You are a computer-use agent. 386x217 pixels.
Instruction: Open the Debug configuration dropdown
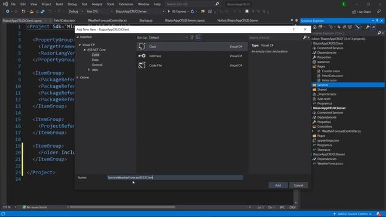(75, 11)
